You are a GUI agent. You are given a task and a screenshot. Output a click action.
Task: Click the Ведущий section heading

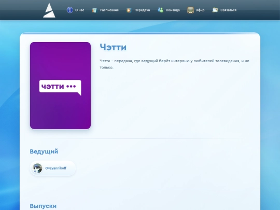pyautogui.click(x=44, y=151)
